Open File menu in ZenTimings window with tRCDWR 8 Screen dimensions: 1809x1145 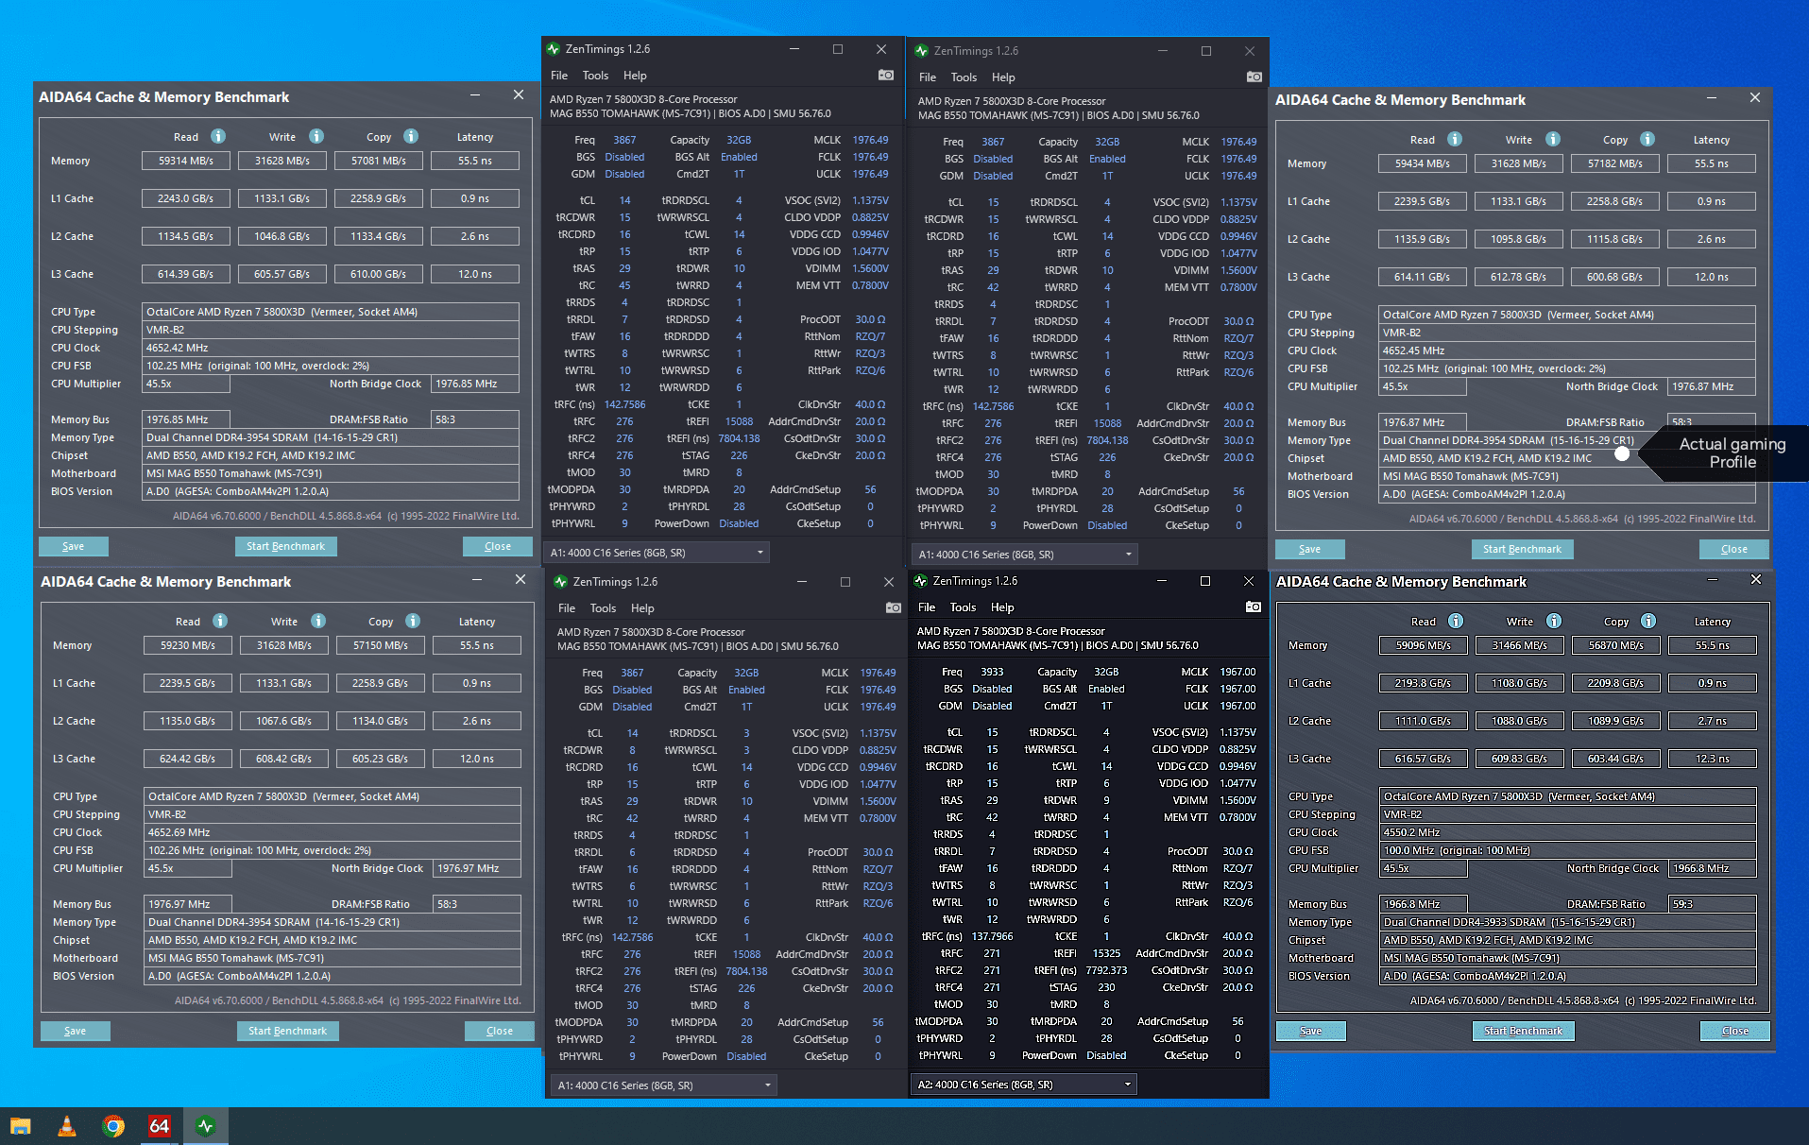tap(567, 608)
